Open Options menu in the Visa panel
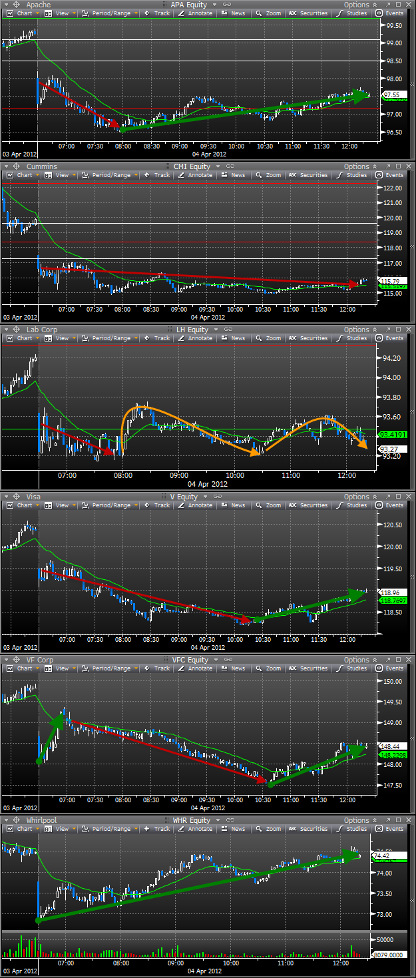 pyautogui.click(x=359, y=497)
